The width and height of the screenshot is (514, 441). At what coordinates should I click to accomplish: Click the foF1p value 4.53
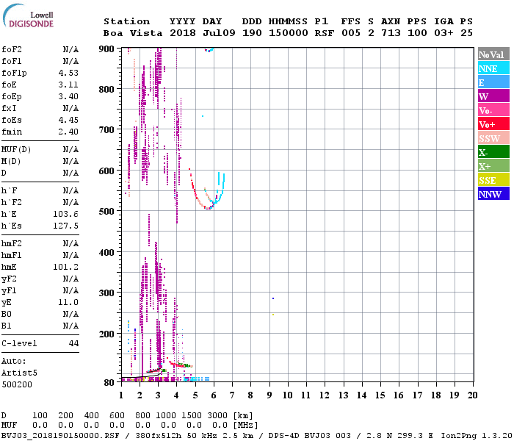pyautogui.click(x=68, y=73)
